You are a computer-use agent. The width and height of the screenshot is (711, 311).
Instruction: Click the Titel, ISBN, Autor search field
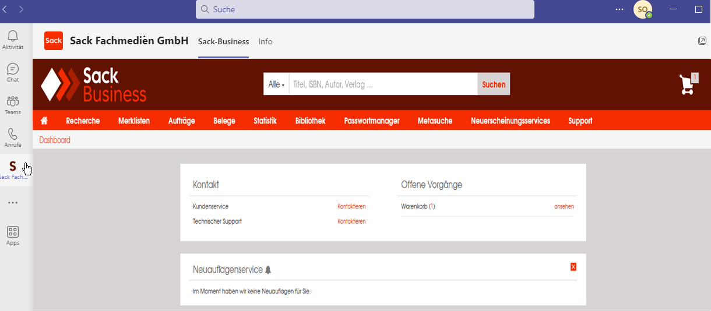coord(383,84)
